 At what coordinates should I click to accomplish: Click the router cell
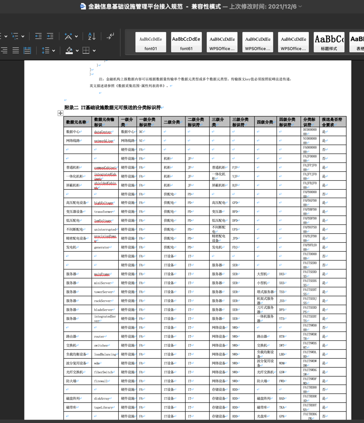(x=105, y=336)
